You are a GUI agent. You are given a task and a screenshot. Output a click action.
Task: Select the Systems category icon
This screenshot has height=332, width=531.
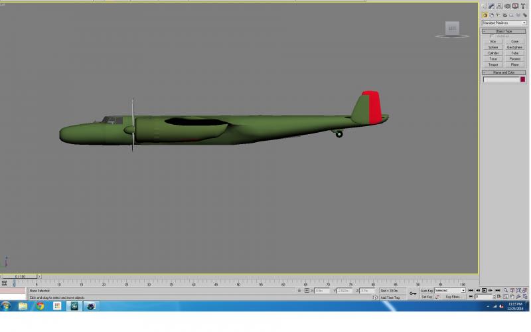(x=525, y=15)
